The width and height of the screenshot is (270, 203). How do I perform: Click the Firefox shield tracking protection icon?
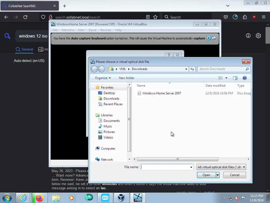pos(43,17)
